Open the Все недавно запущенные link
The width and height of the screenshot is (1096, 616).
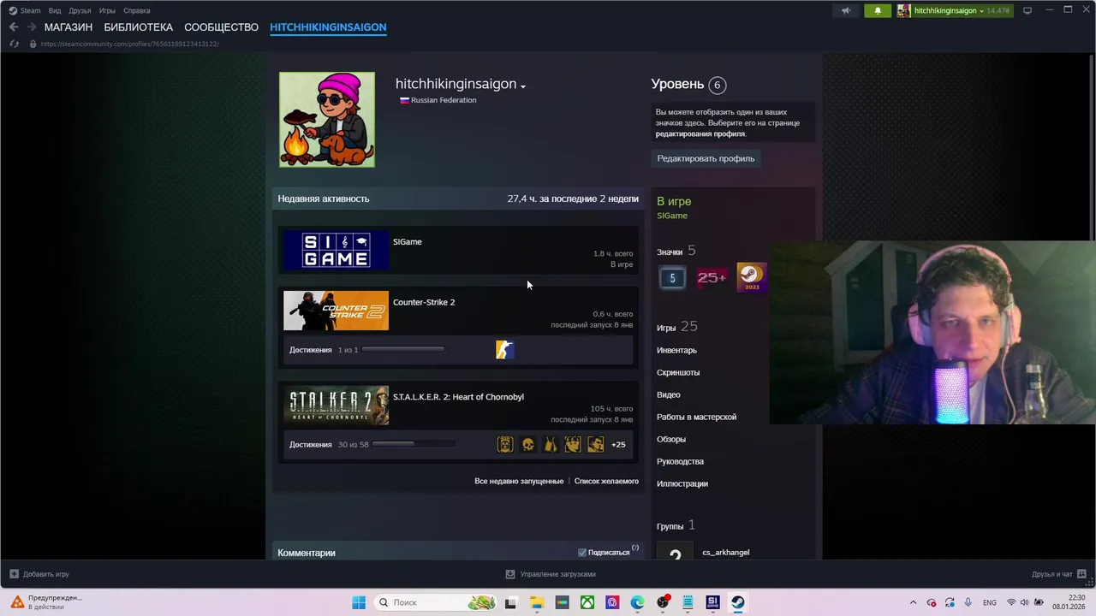click(x=519, y=481)
